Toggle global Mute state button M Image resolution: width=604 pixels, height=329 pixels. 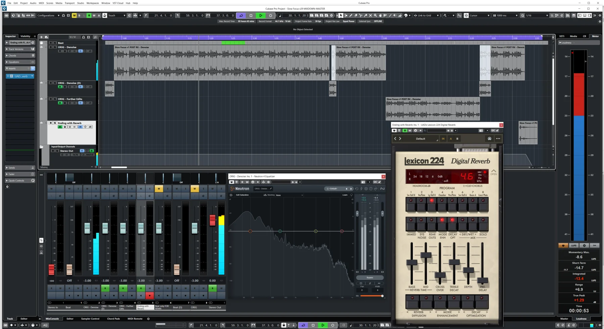click(74, 15)
